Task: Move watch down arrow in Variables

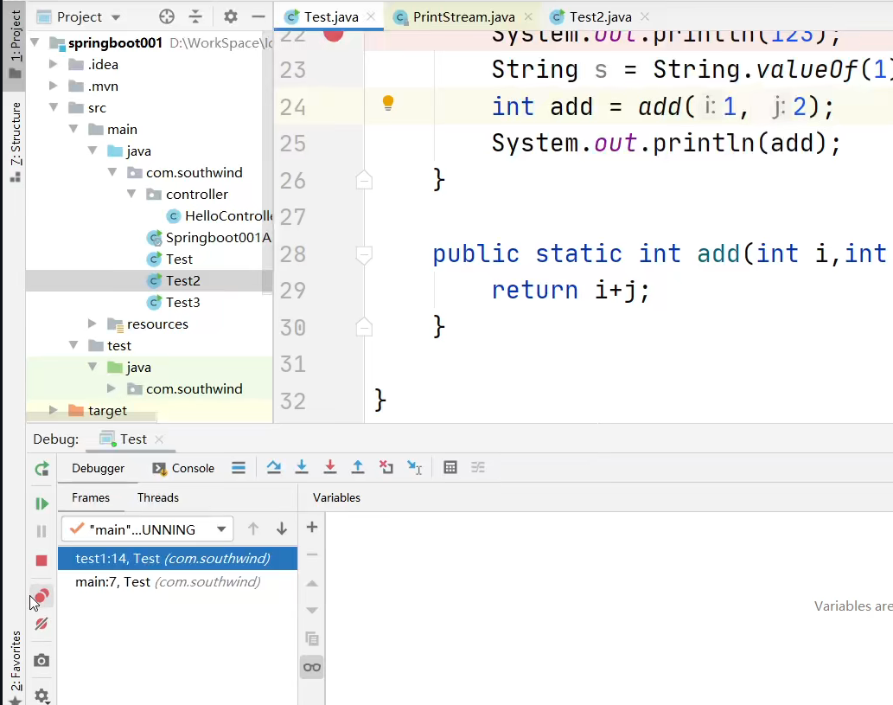Action: 312,611
